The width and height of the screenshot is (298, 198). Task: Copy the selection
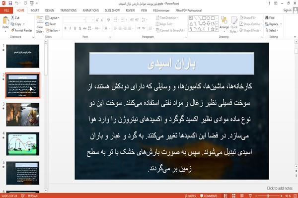(x=16, y=24)
